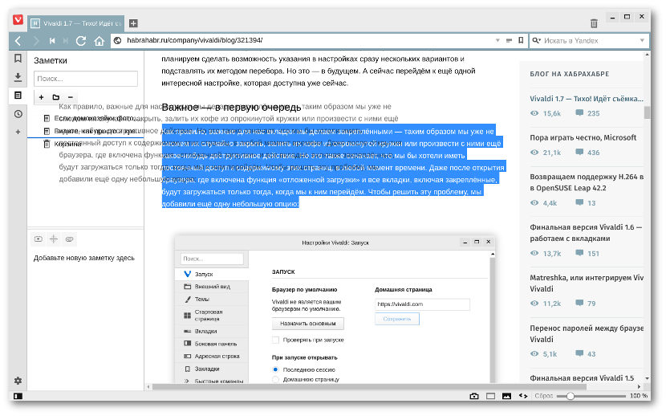Add a web panel in sidebar
Screen dimensions: 666x416
[18, 133]
